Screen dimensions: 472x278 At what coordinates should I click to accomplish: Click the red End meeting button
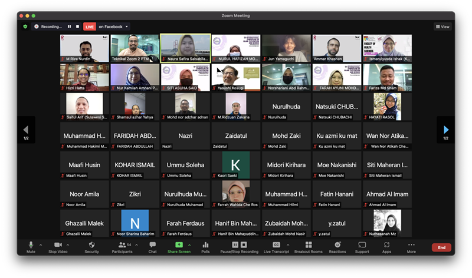[441, 247]
